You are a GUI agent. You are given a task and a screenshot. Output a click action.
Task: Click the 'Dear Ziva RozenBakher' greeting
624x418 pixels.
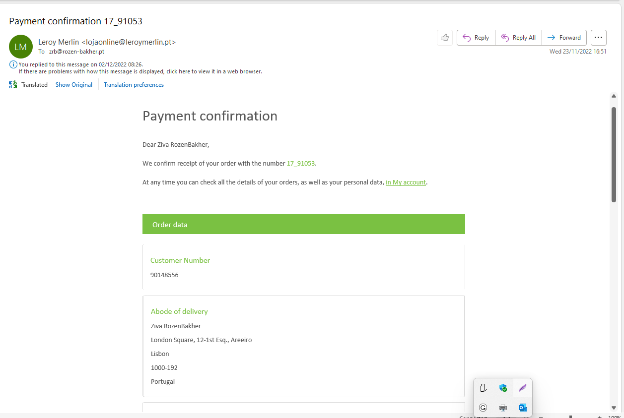176,145
